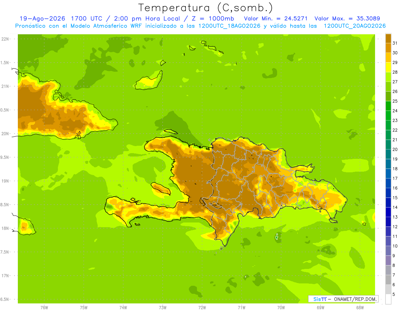Click the '17N' latitude axis label
Viewport: 404px width, 312px height.
click(x=5, y=276)
